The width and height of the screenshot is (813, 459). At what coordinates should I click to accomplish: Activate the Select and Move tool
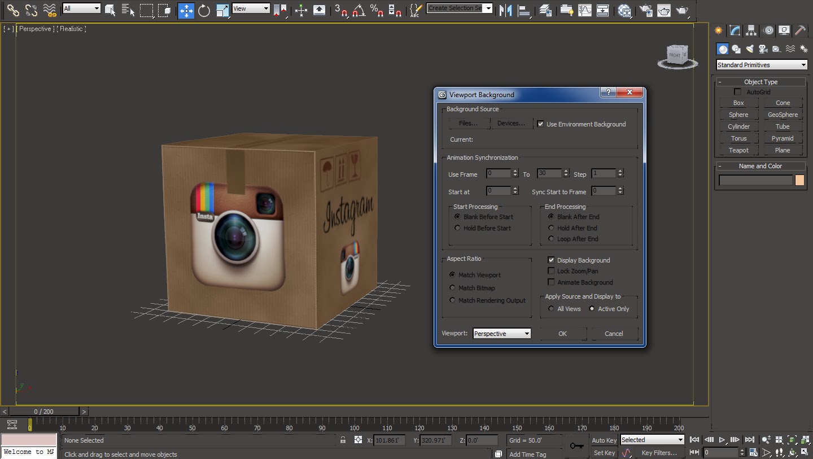pyautogui.click(x=186, y=10)
